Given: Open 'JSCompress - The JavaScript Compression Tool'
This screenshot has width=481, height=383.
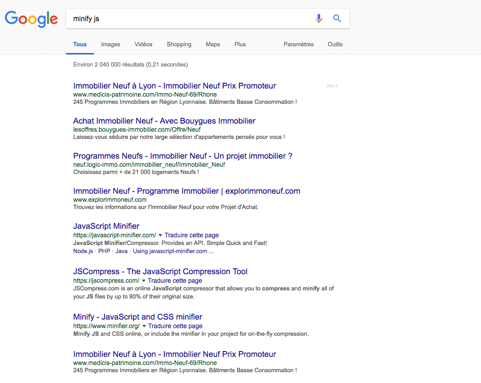Looking at the screenshot, I should (x=160, y=271).
